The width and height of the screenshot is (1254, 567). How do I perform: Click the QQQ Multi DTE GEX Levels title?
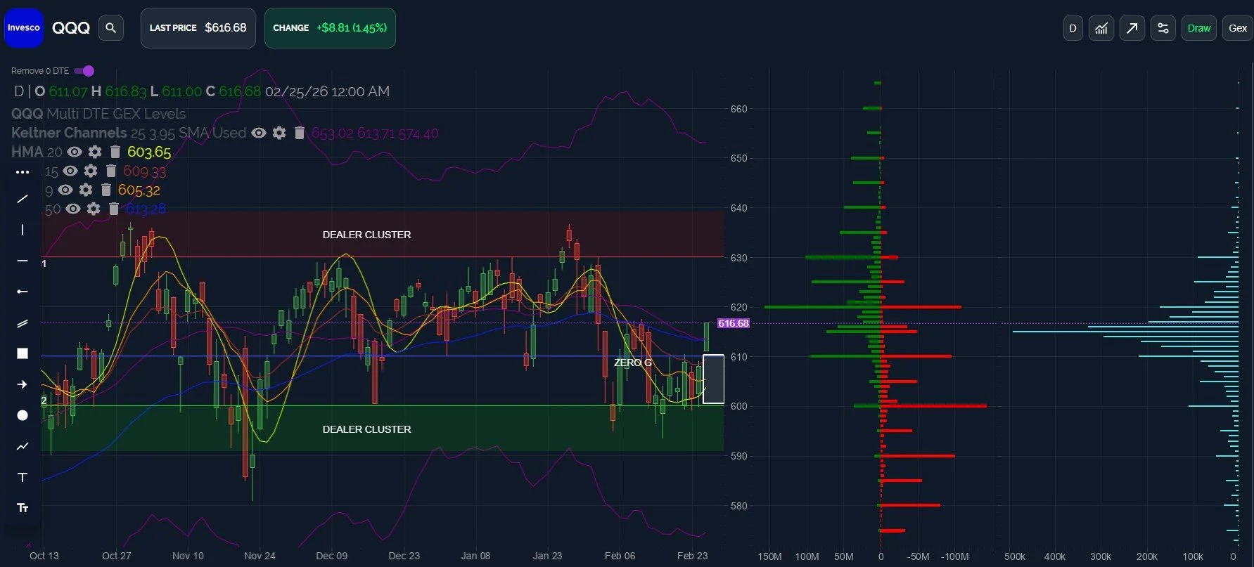pos(98,114)
